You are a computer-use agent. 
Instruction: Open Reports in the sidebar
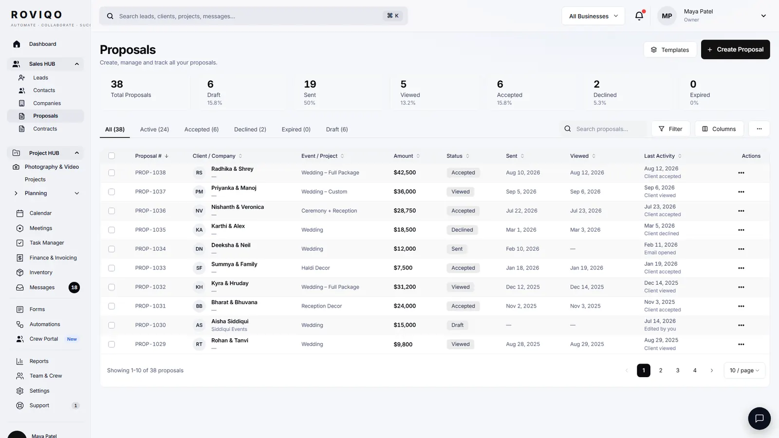[39, 361]
